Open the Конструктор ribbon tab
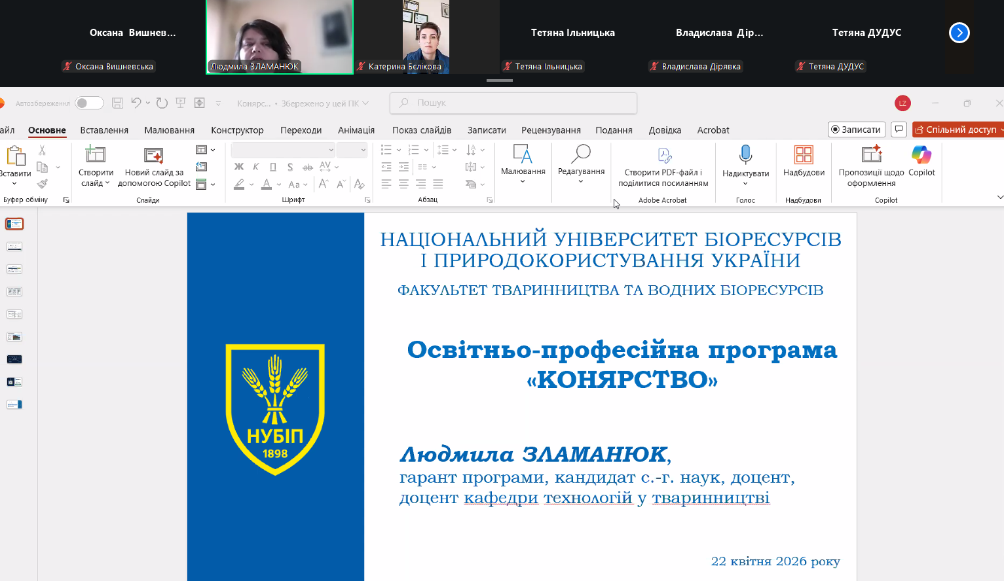 pos(237,130)
